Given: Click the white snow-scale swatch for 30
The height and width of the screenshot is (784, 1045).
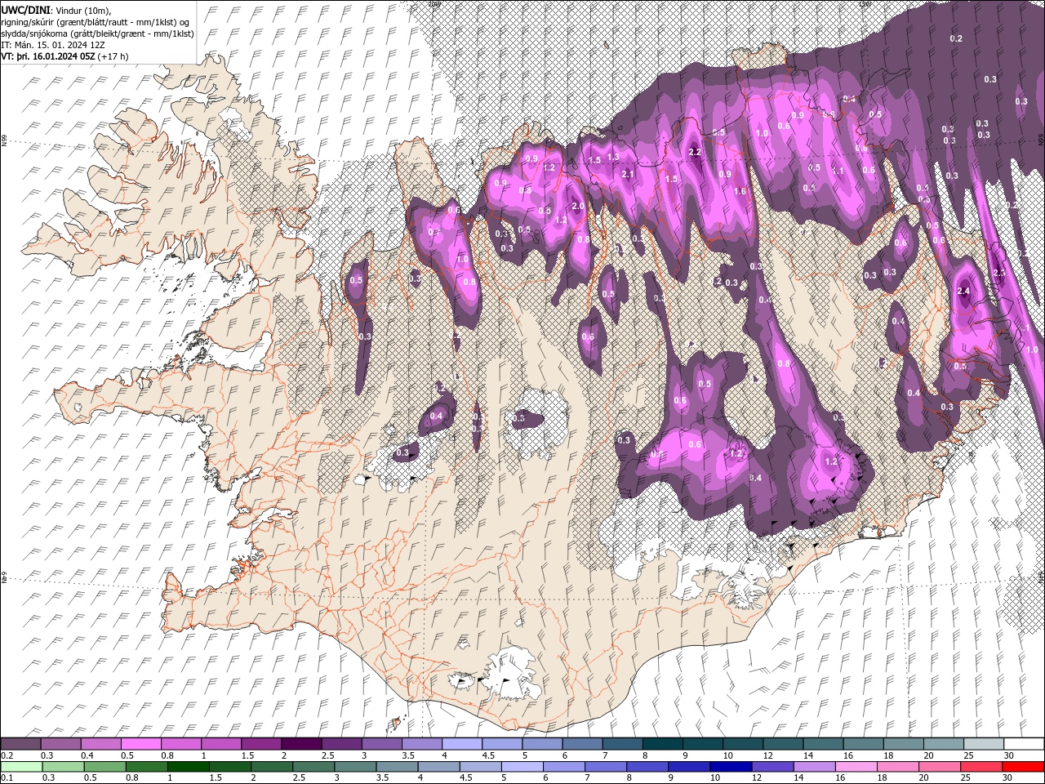Looking at the screenshot, I should click(1024, 744).
